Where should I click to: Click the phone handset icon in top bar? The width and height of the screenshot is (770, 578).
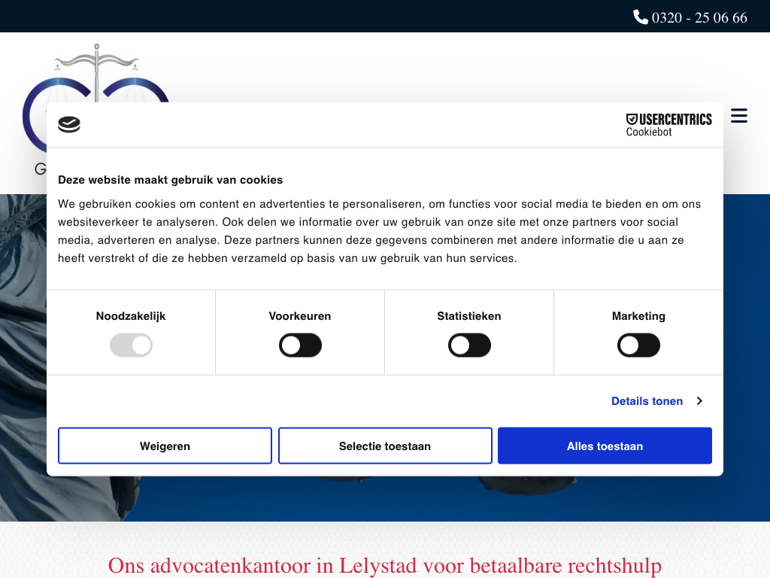640,17
